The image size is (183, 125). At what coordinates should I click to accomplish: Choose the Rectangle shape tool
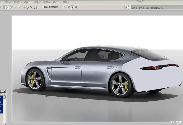[15, 7]
